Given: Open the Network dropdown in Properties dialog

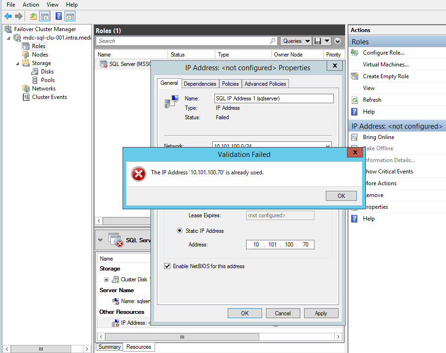Looking at the screenshot, I should point(328,146).
